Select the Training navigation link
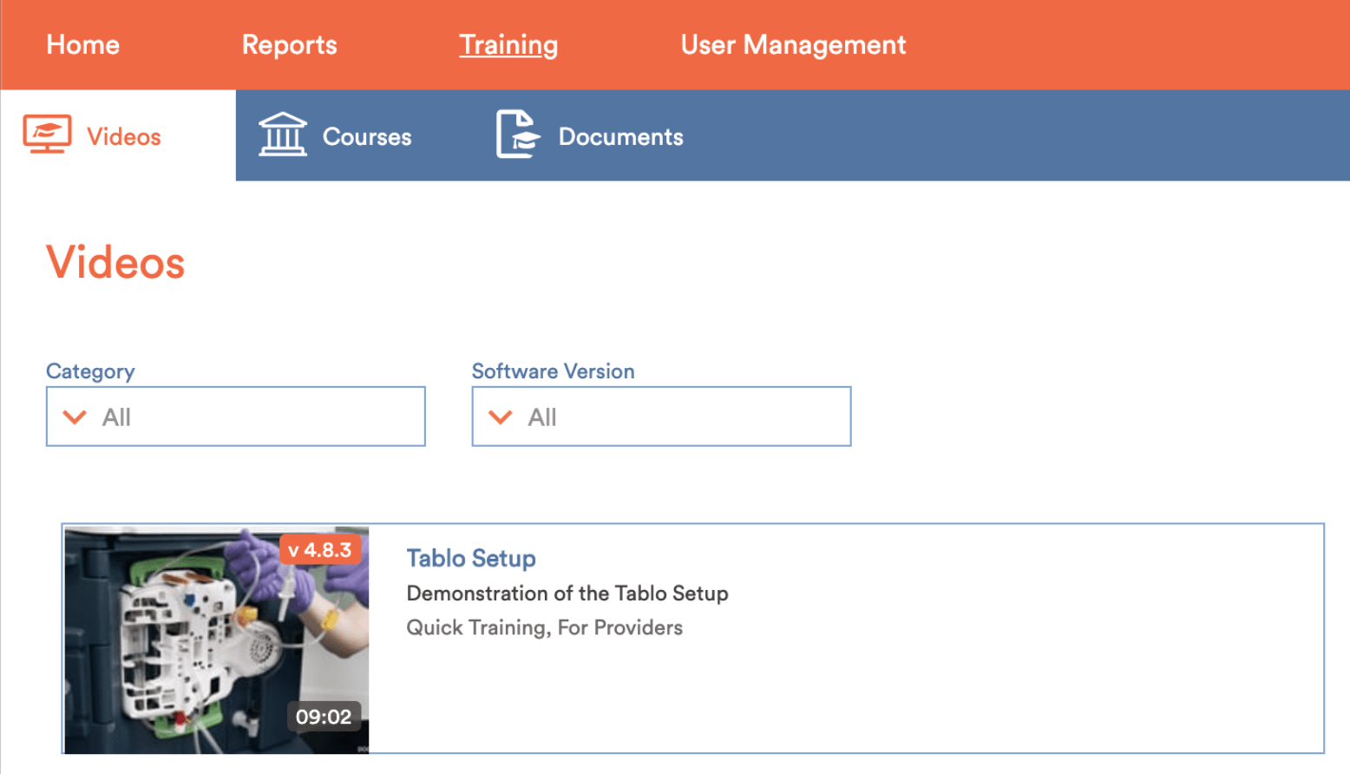The height and width of the screenshot is (774, 1350). (x=508, y=45)
